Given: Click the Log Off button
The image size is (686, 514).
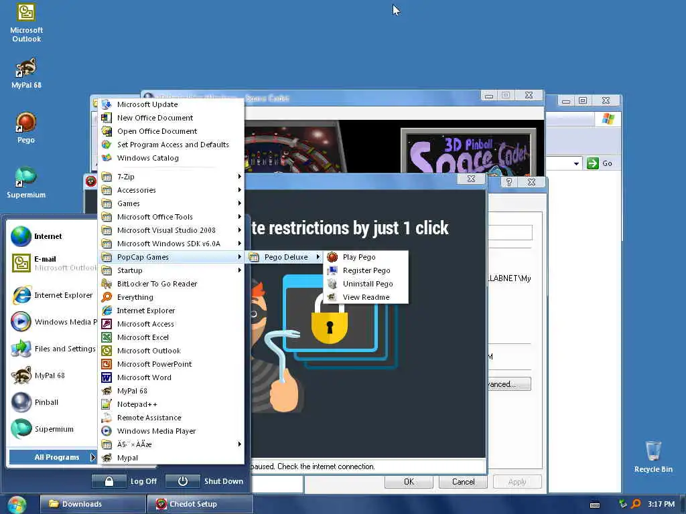Looking at the screenshot, I should (125, 481).
